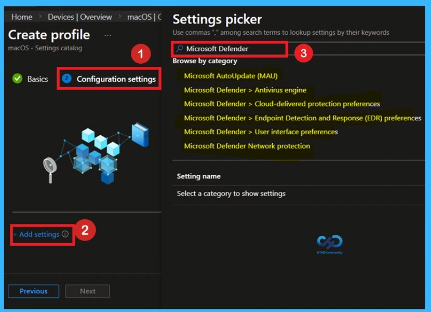Select Microsoft Defender > Antivirus engine category
The image size is (431, 312).
[x=244, y=90]
